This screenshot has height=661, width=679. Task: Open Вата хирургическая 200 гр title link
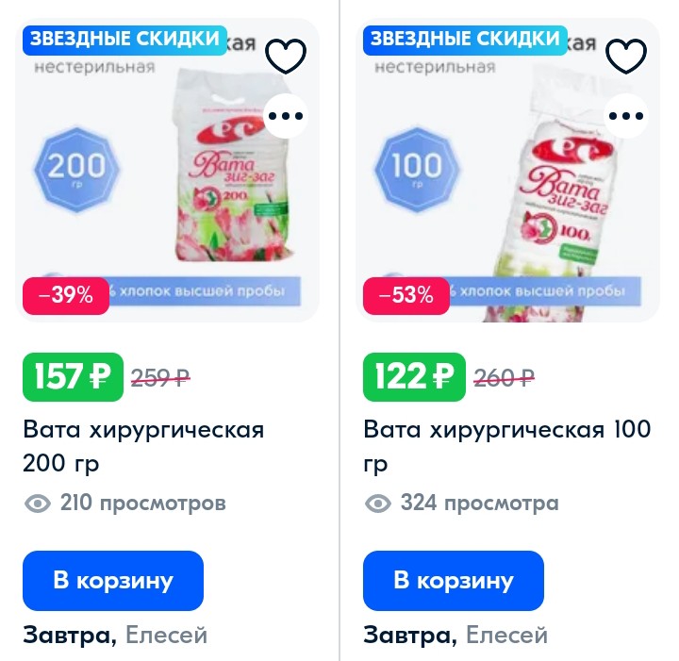coord(143,446)
